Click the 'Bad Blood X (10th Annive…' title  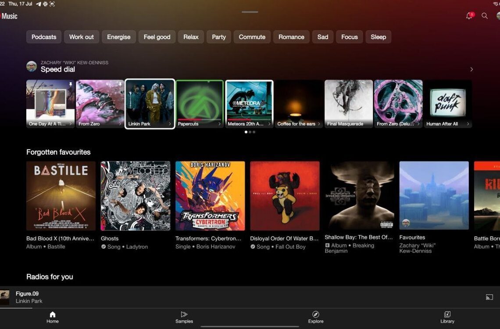pyautogui.click(x=60, y=239)
